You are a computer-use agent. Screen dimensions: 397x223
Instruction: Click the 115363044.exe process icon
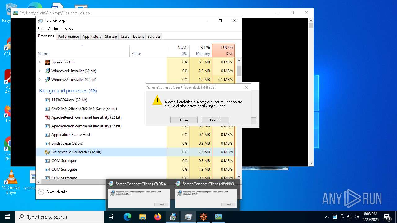point(47,100)
